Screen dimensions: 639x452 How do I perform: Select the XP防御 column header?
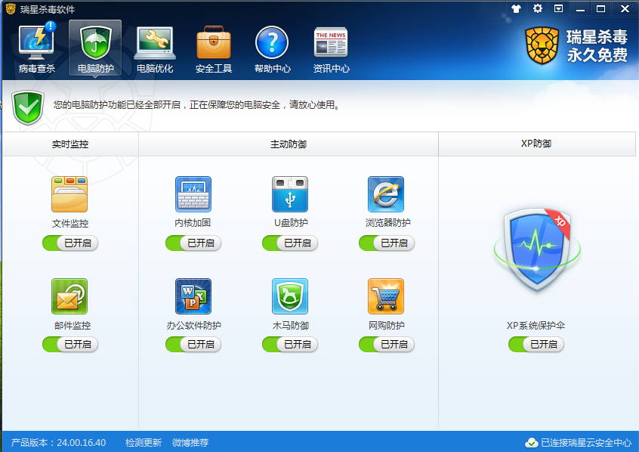tap(538, 144)
